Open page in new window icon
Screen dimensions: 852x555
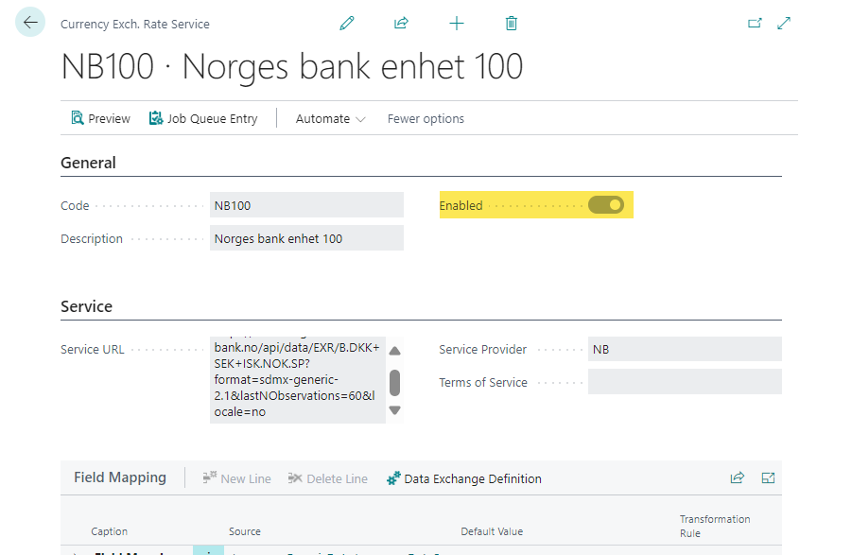point(755,23)
